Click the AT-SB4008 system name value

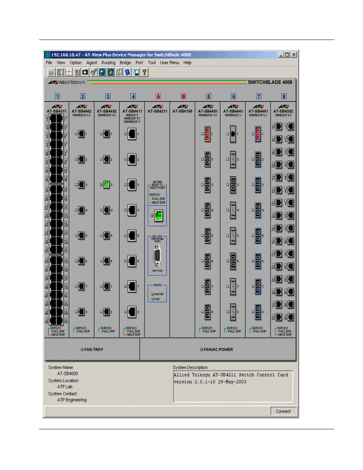(68, 374)
